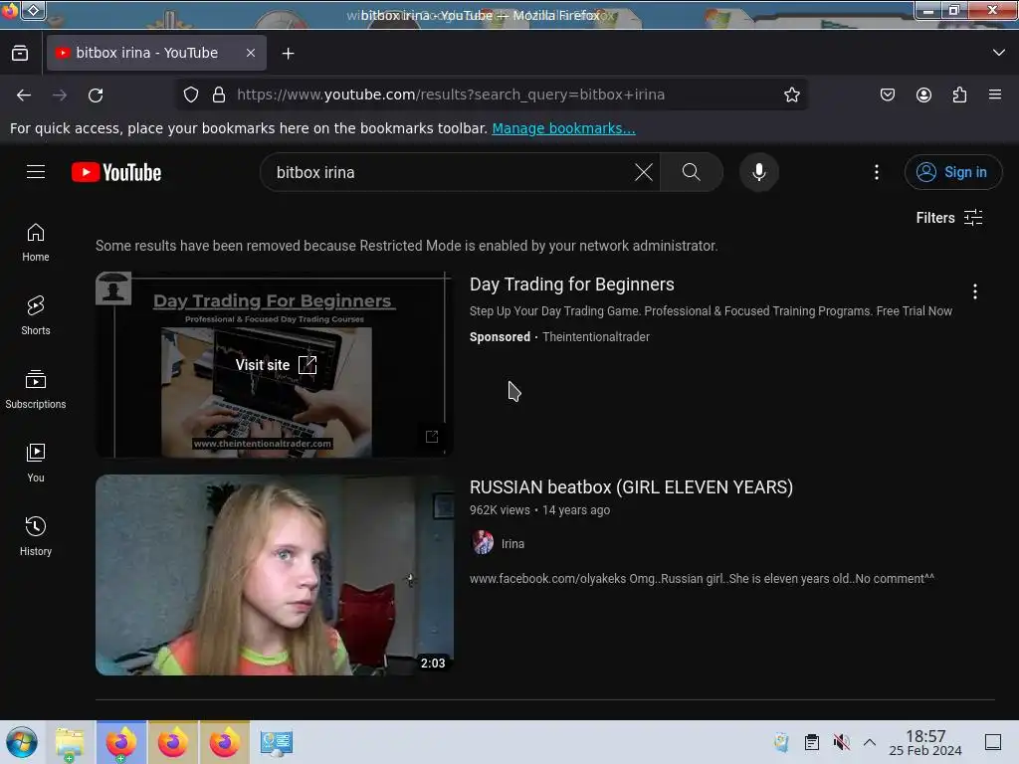Open the tracking protection shield panel
Image resolution: width=1019 pixels, height=764 pixels.
pos(190,95)
